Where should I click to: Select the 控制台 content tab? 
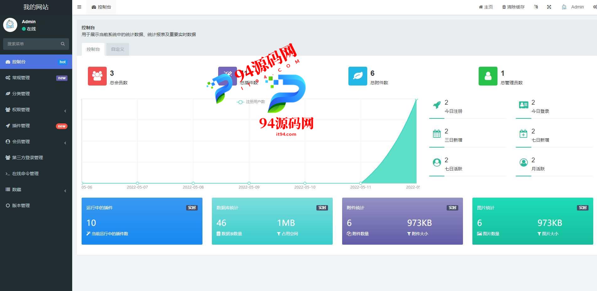93,49
